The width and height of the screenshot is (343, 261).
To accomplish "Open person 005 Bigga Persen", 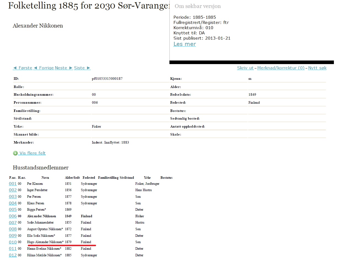I will tap(13, 210).
